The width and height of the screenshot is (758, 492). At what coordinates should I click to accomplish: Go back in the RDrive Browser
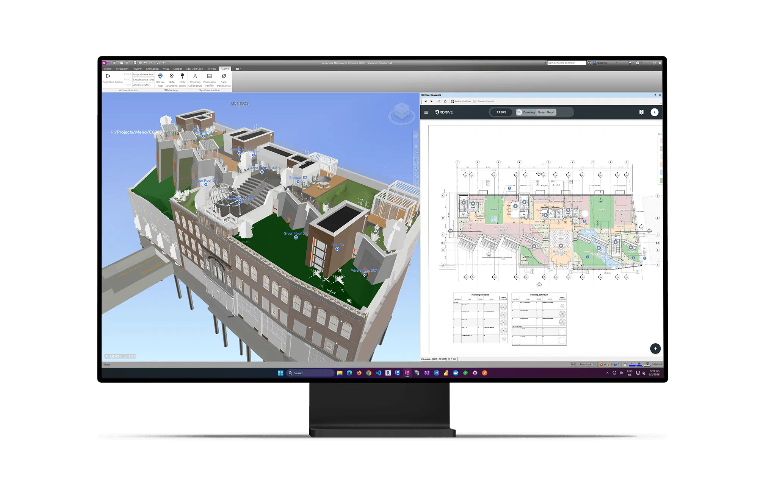point(426,101)
